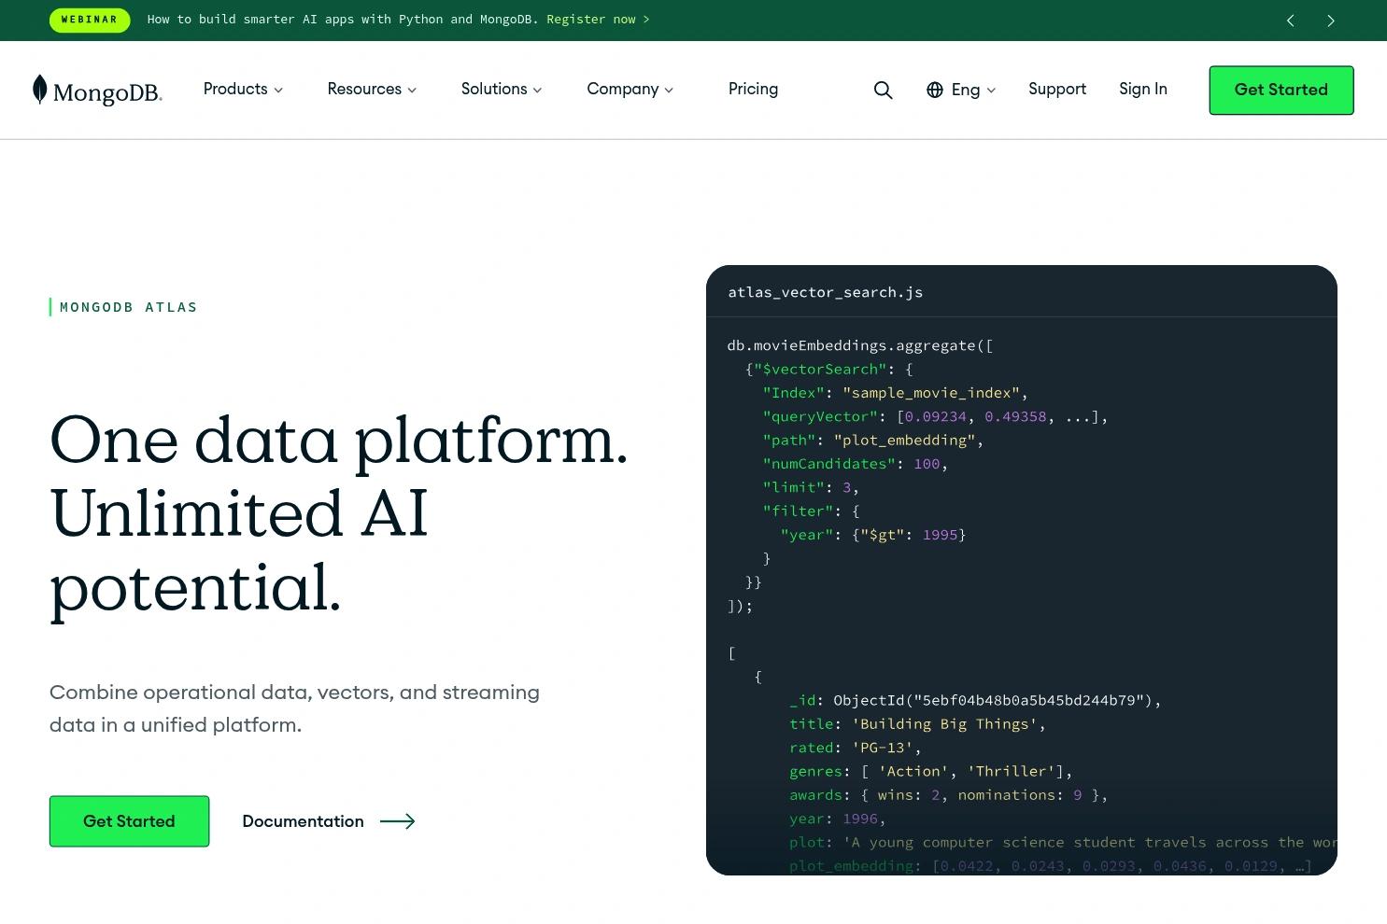Click the year filter value 1995
Image resolution: width=1387 pixels, height=924 pixels.
tap(941, 535)
